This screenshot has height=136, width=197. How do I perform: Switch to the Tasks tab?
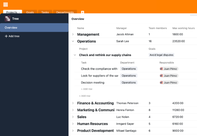pyautogui.click(x=45, y=12)
